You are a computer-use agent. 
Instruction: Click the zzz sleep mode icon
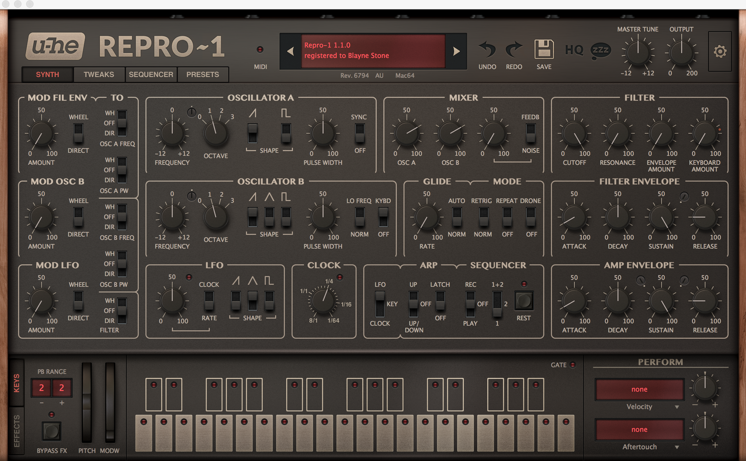tap(601, 51)
